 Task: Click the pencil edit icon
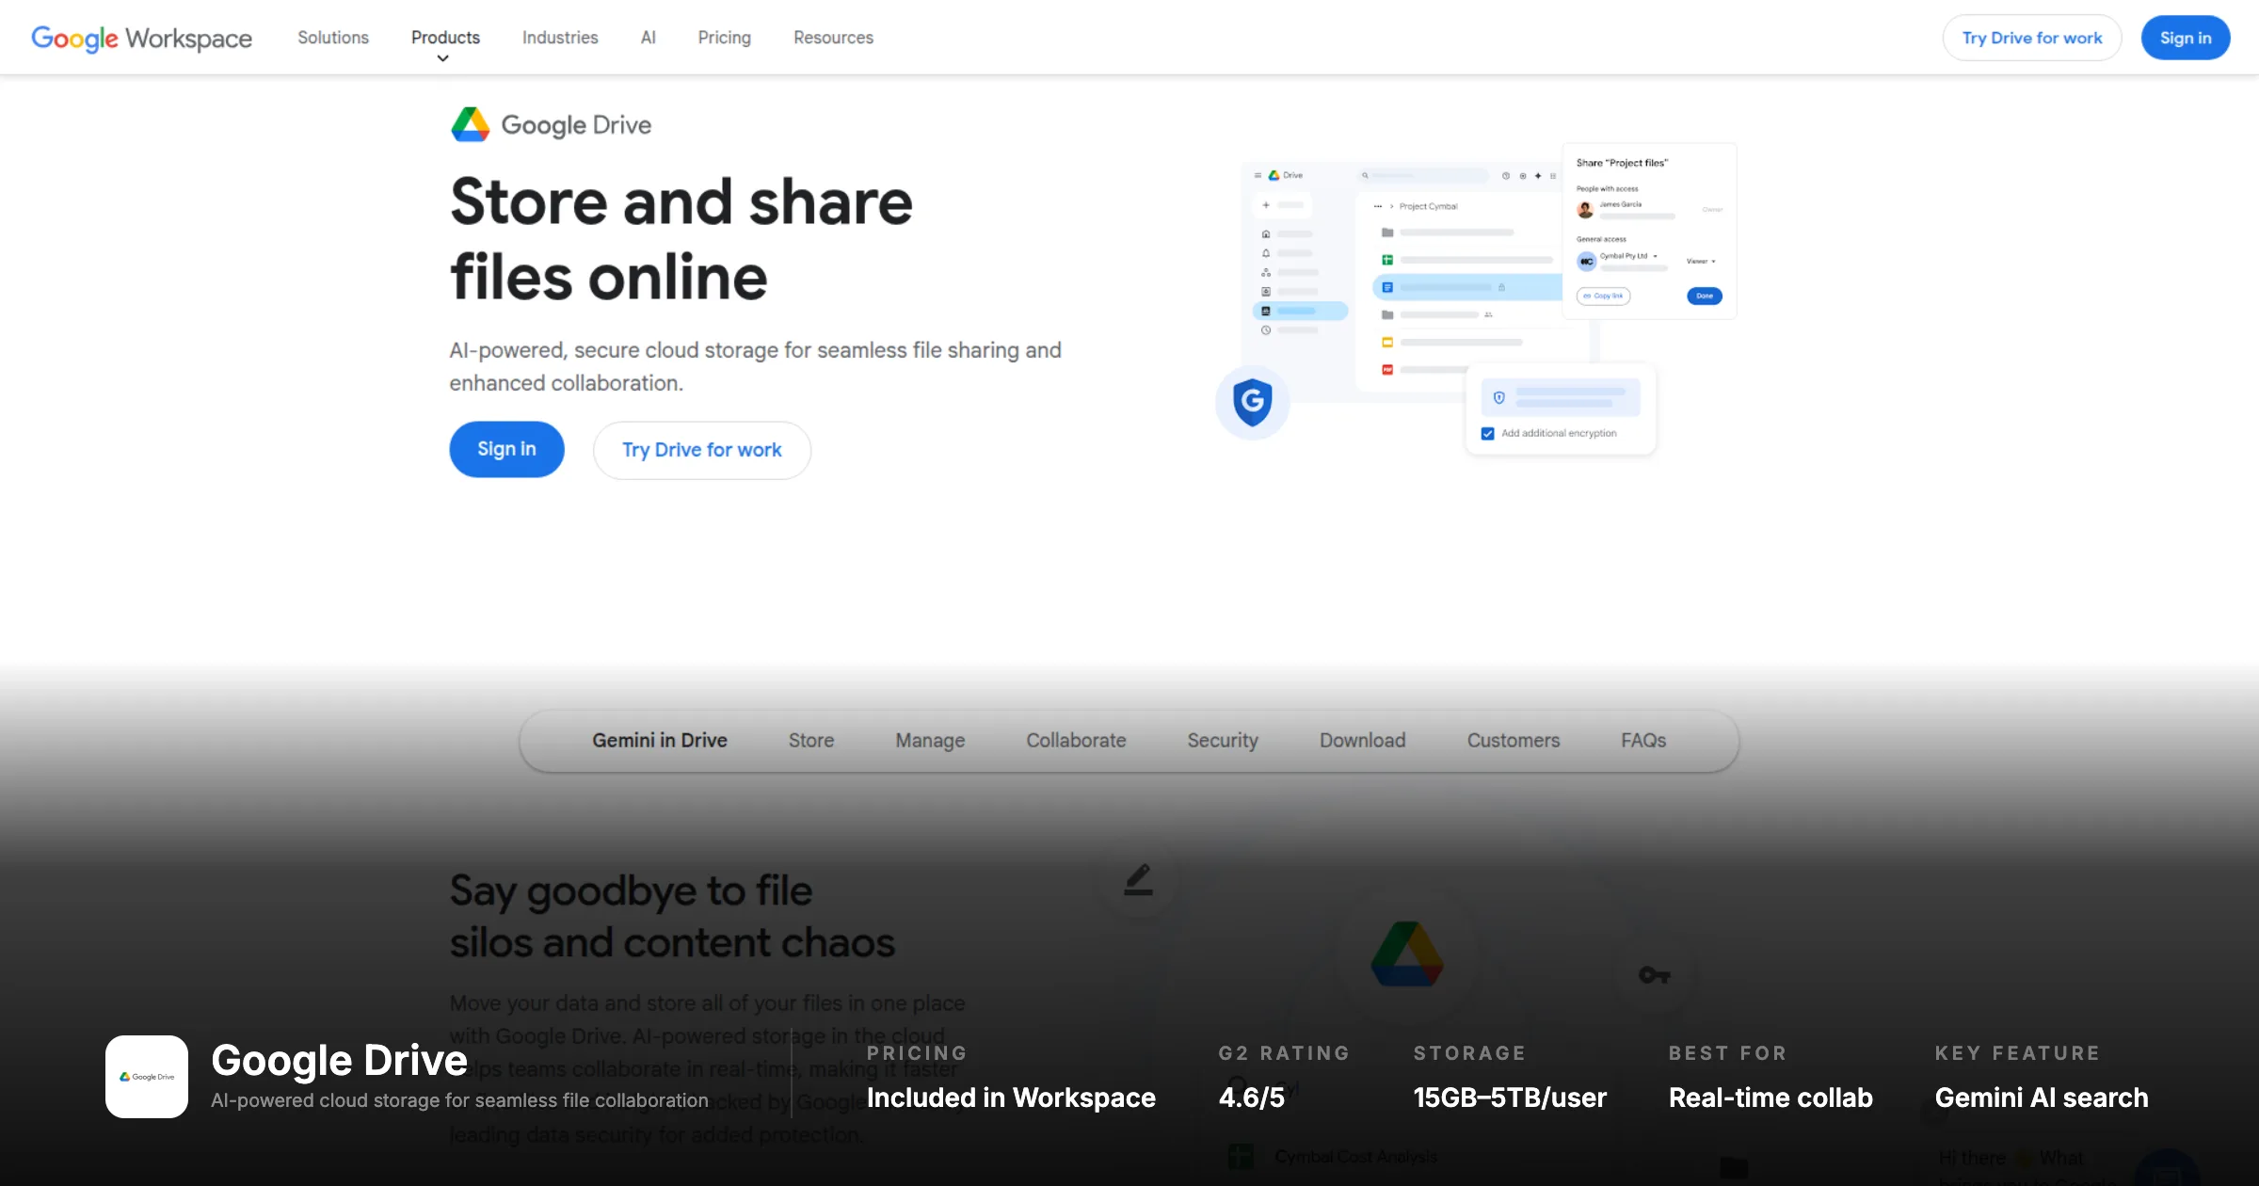click(x=1138, y=880)
